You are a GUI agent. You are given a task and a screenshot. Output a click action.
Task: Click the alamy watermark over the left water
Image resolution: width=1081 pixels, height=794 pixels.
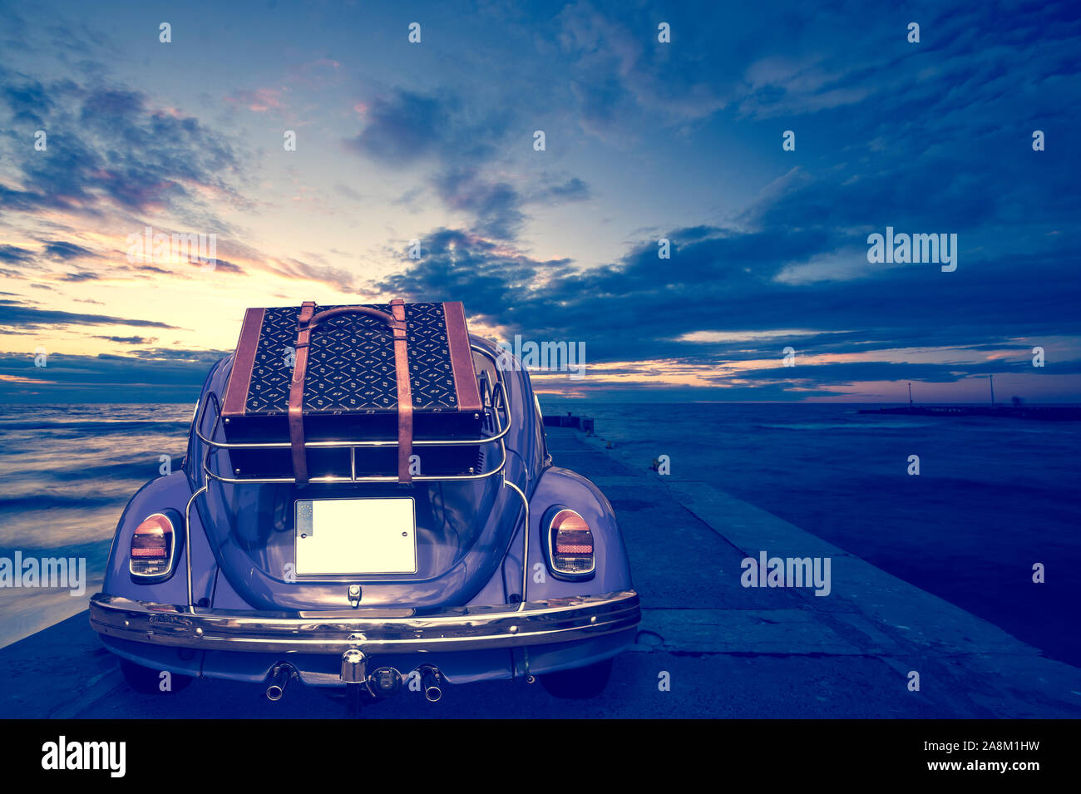coord(42,574)
